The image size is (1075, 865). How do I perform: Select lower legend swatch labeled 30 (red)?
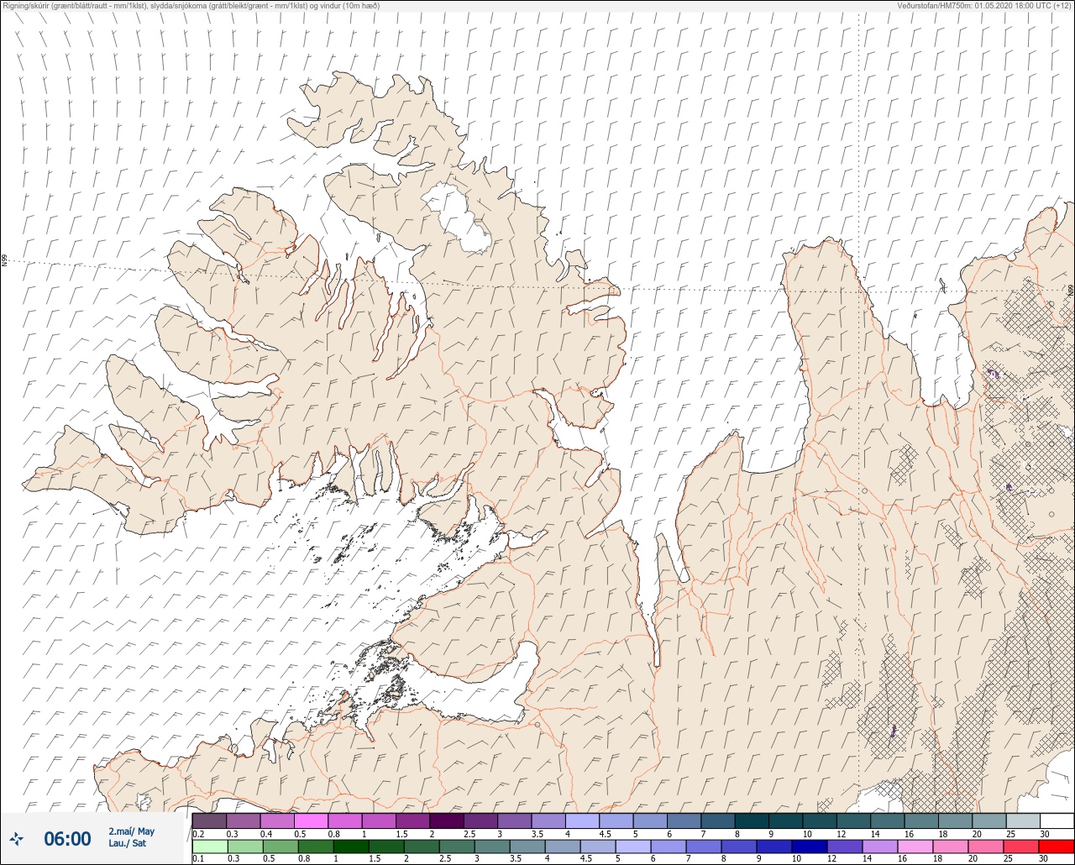(1057, 846)
